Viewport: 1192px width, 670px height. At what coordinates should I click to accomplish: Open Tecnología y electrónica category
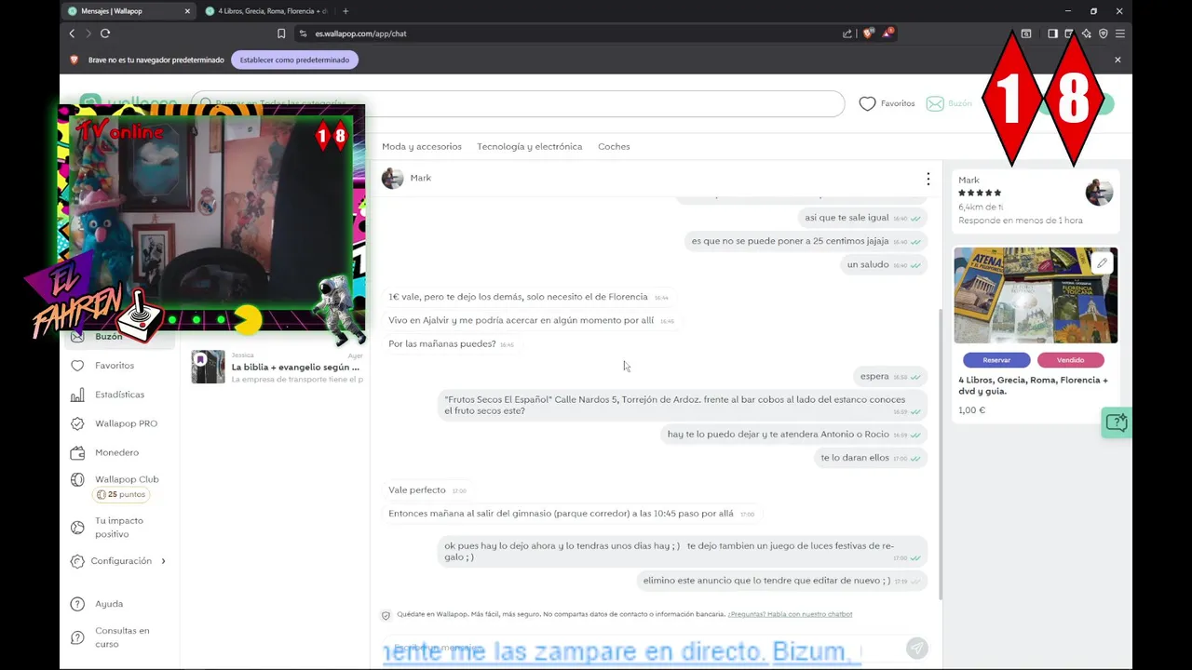point(529,146)
